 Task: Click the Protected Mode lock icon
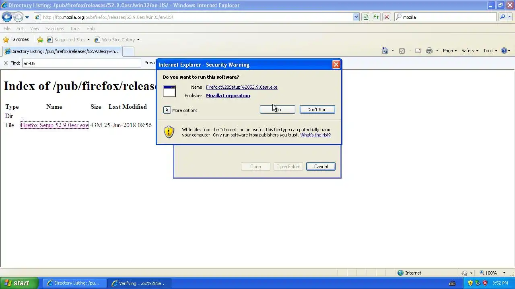(464, 273)
